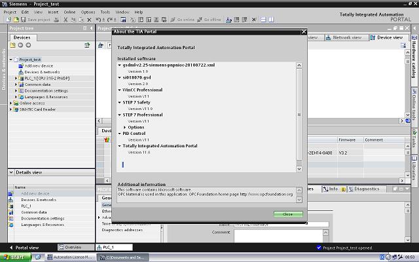Screen dimensions: 419x262
Task: Open the Options menu
Action: coord(88,12)
